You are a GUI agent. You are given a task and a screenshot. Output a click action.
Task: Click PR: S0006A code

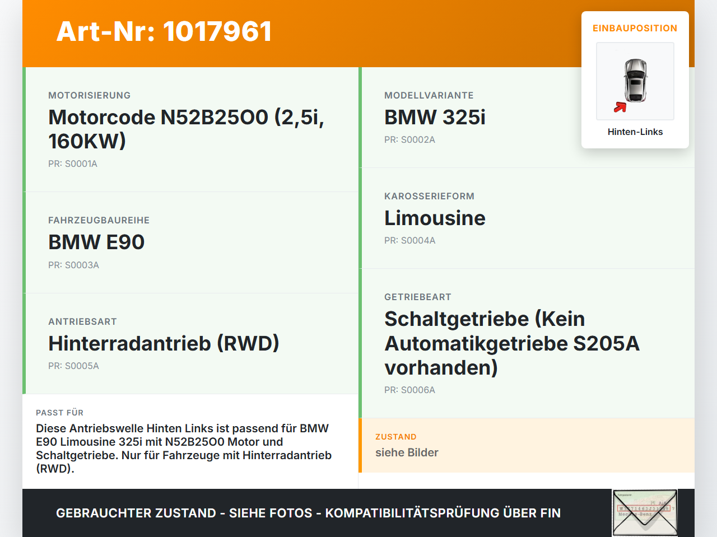pyautogui.click(x=409, y=390)
